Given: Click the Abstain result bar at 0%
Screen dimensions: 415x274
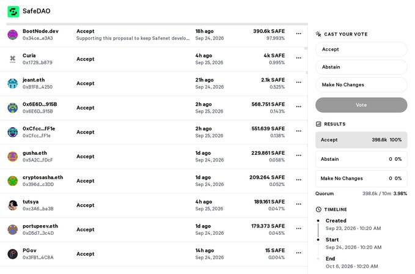Looking at the screenshot, I should coord(361,159).
